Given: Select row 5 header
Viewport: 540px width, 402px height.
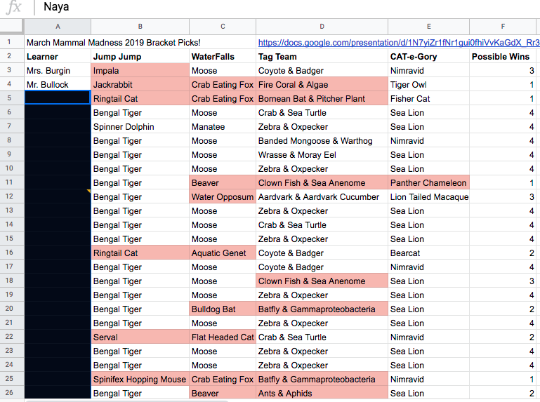Looking at the screenshot, I should tap(9, 98).
